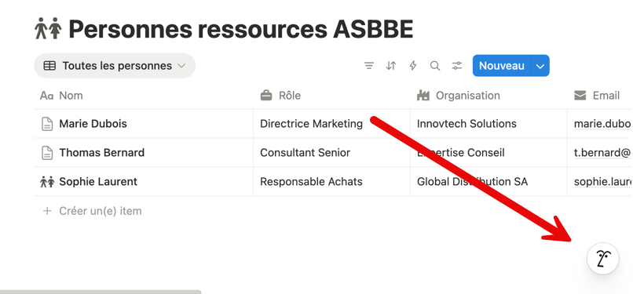This screenshot has width=633, height=294.
Task: Open the view settings sliders icon
Action: (456, 66)
